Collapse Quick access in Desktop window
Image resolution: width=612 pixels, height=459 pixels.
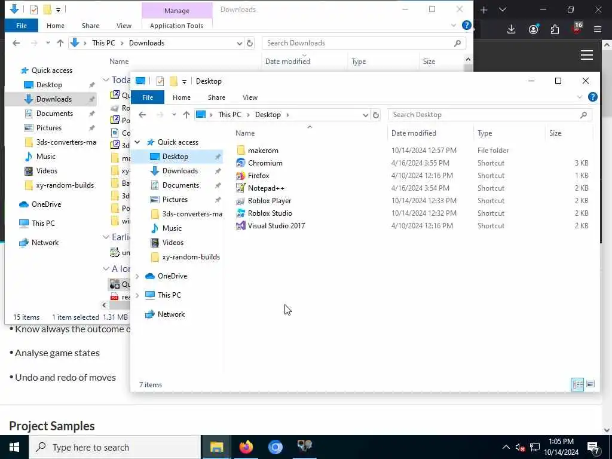coord(137,142)
